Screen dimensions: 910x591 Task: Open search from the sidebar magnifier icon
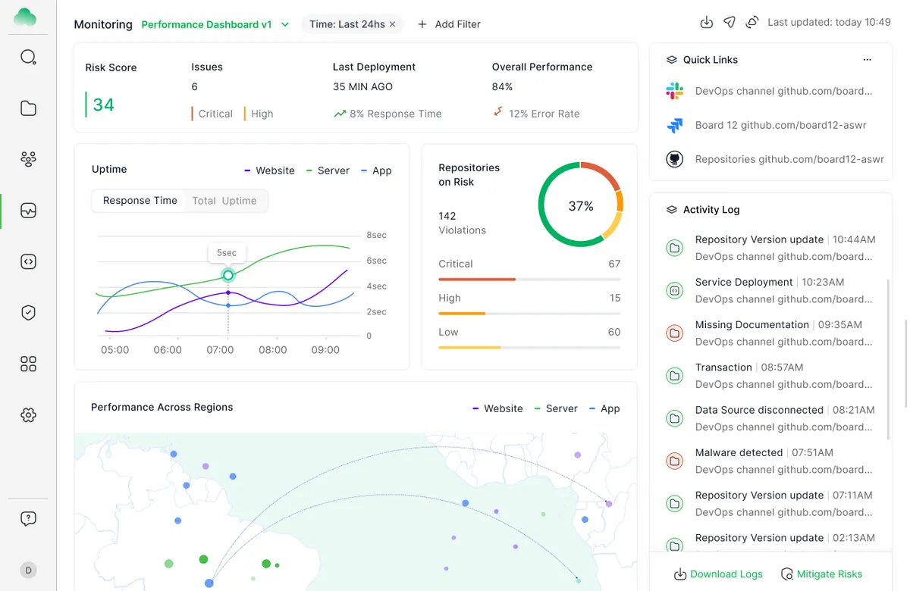[28, 57]
